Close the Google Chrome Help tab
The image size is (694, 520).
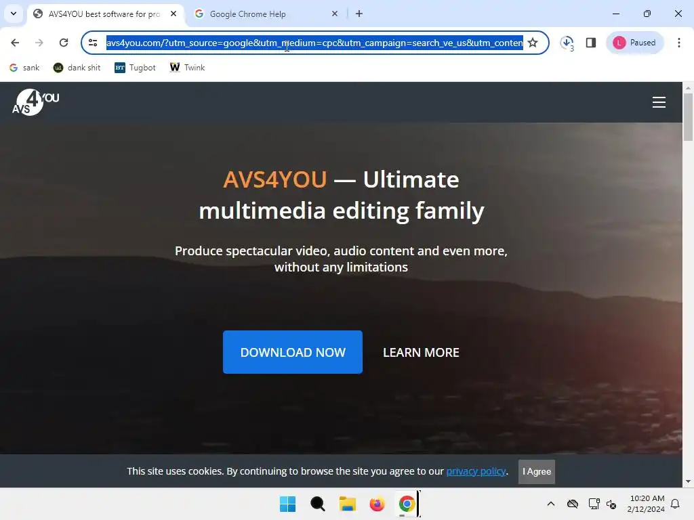(x=335, y=14)
